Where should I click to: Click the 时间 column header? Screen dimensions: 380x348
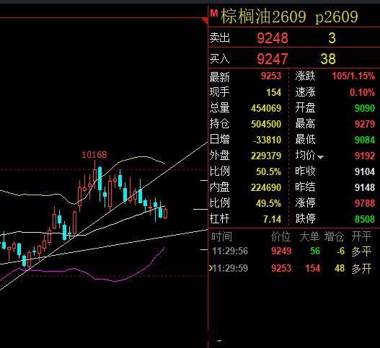click(x=221, y=236)
